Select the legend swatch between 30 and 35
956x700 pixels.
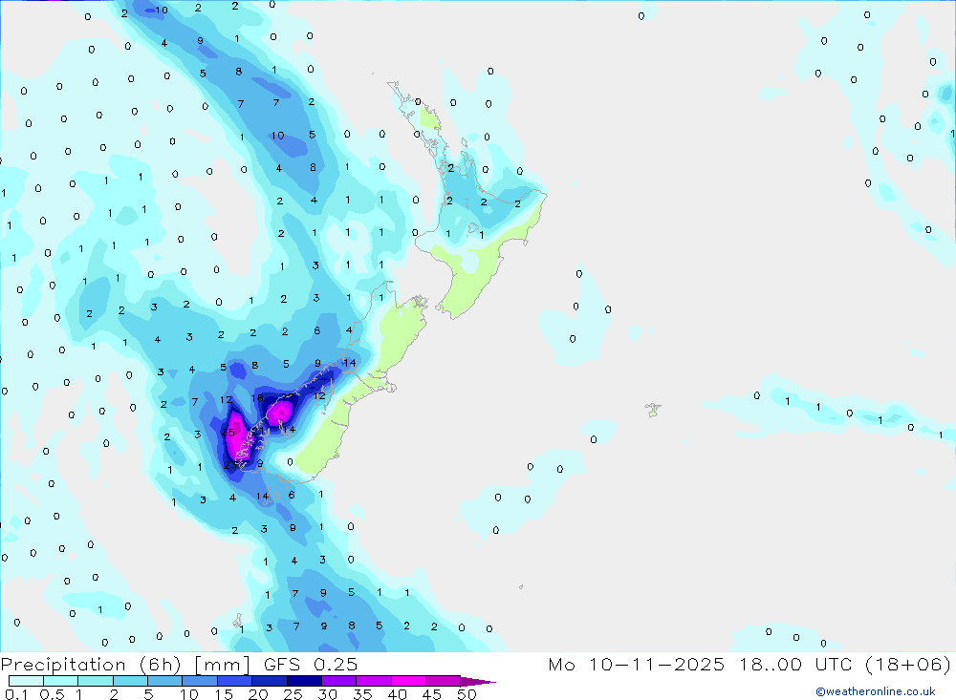coord(339,681)
